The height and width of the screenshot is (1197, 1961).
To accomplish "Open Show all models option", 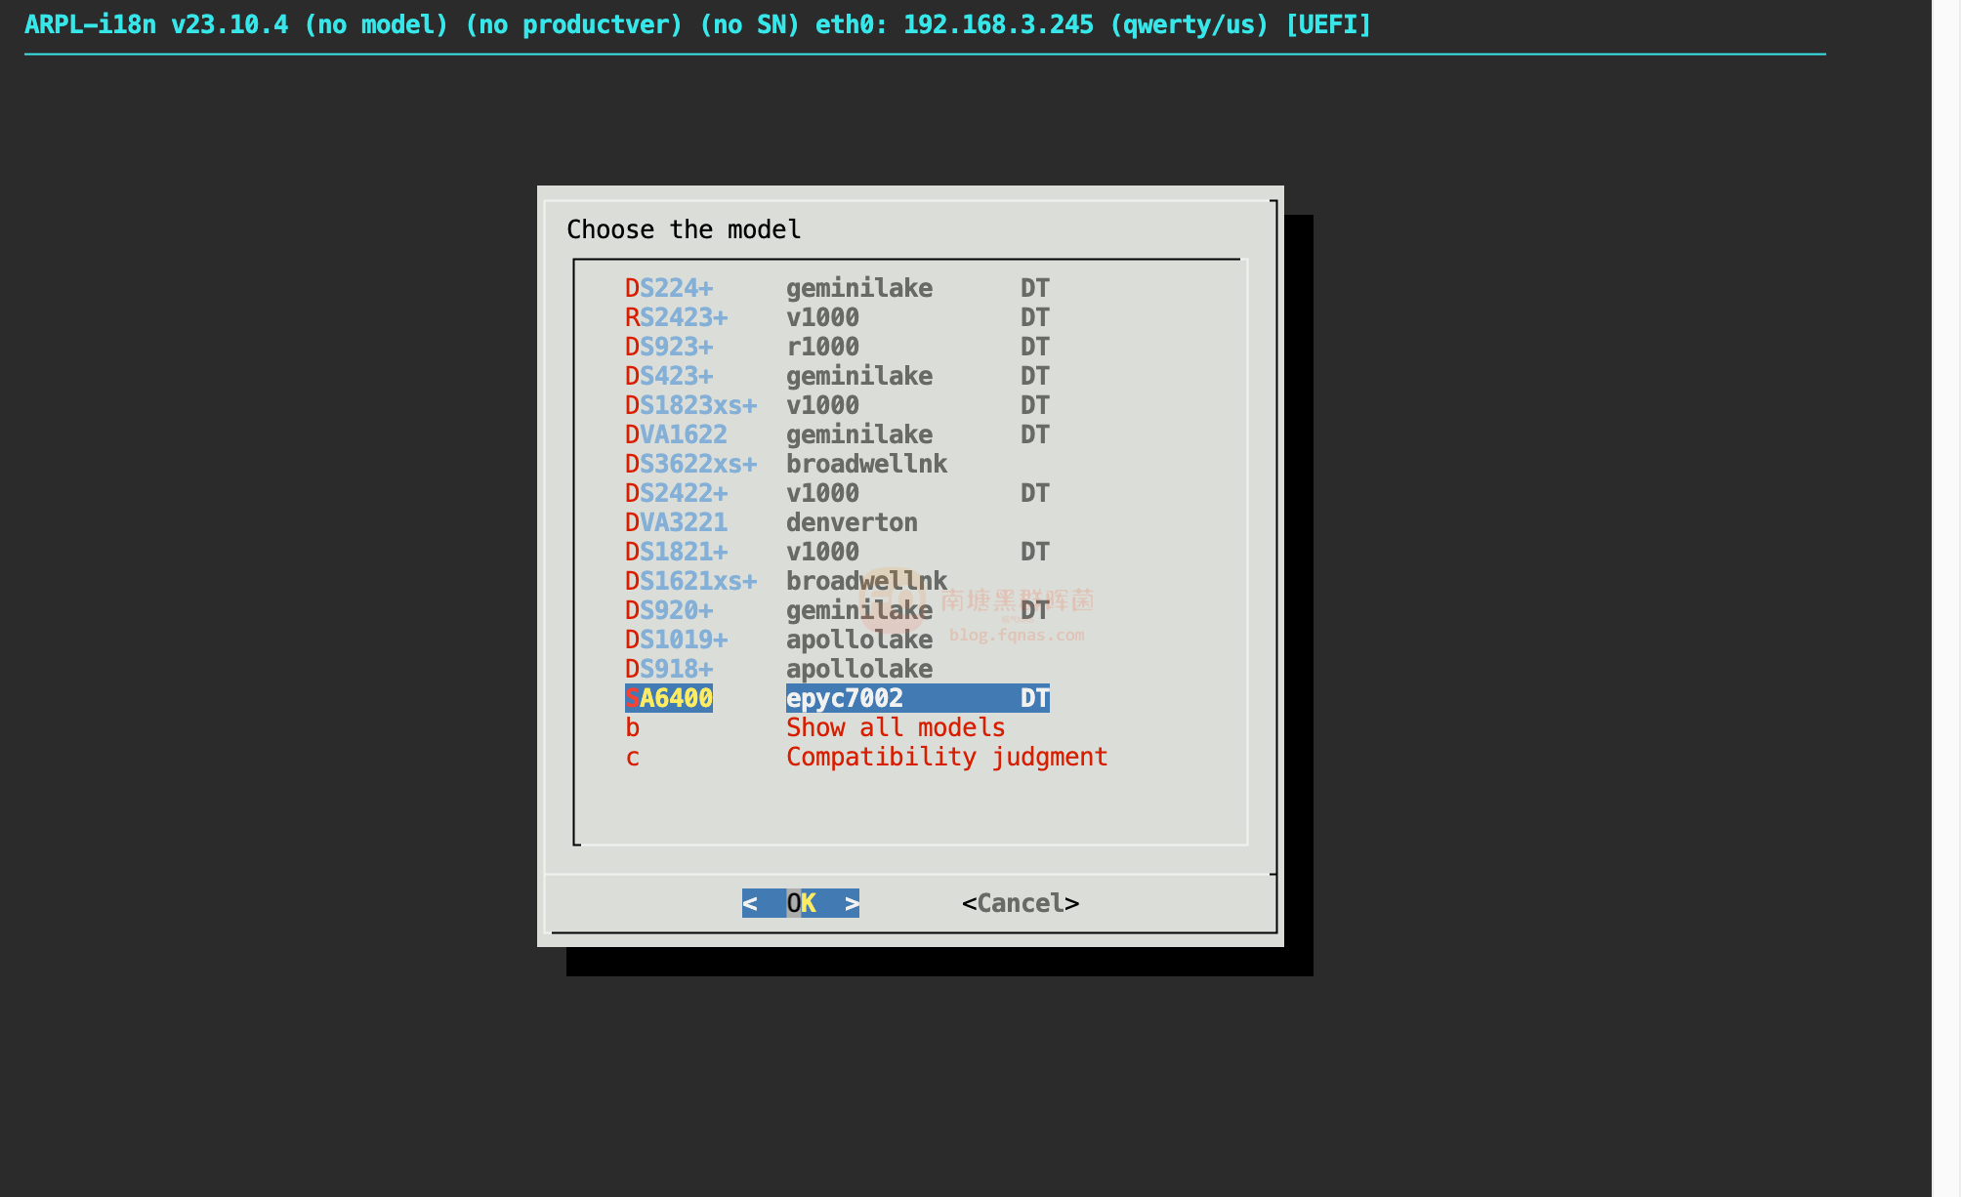I will tap(815, 727).
